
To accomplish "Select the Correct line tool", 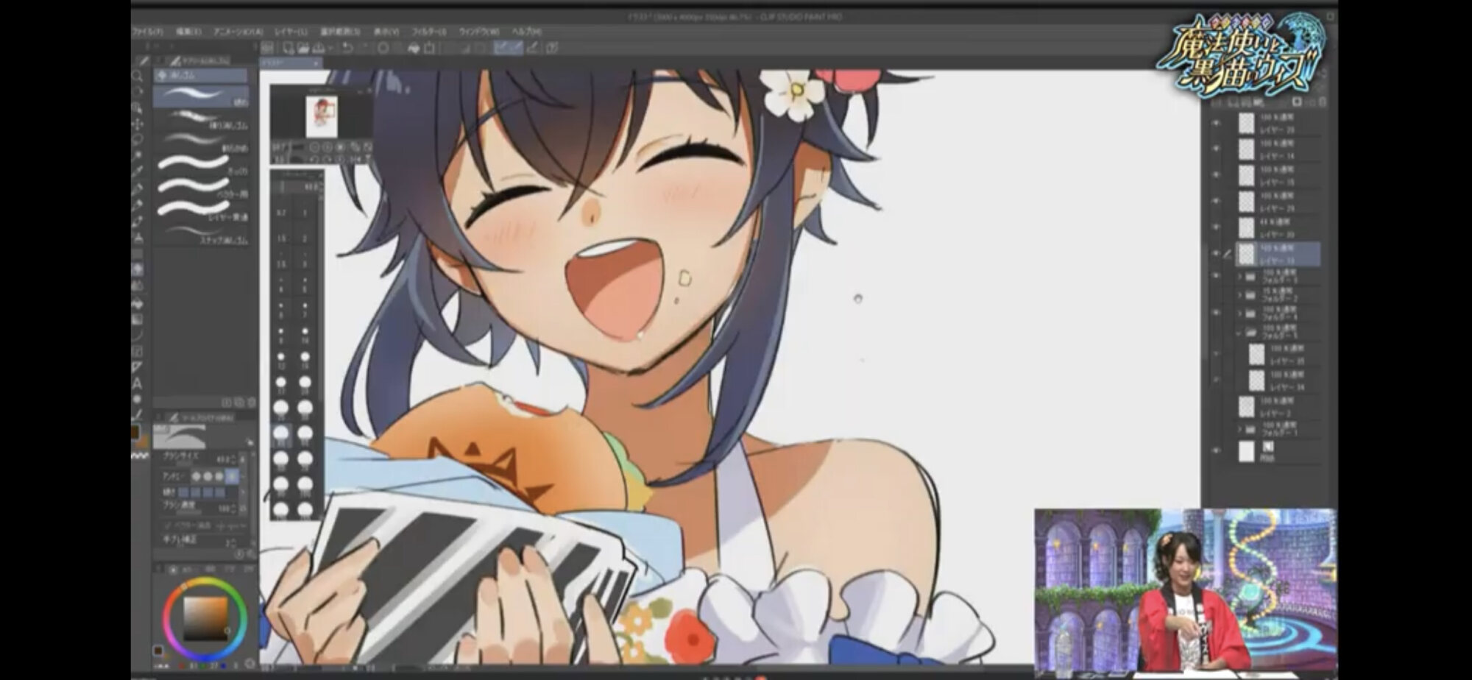I will (138, 415).
